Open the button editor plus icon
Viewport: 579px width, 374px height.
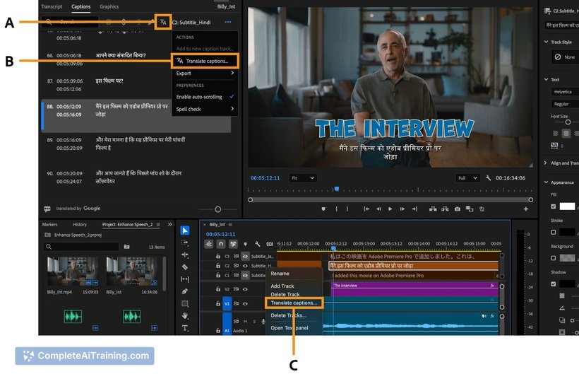click(526, 209)
